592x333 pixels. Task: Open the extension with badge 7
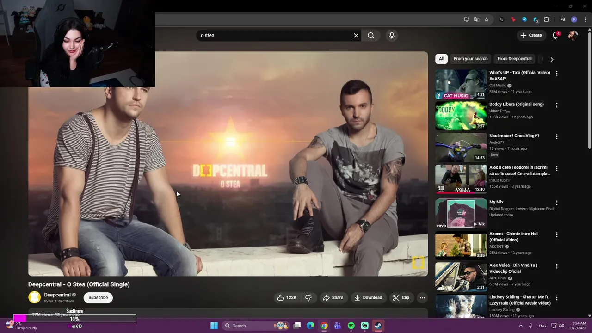pyautogui.click(x=536, y=19)
